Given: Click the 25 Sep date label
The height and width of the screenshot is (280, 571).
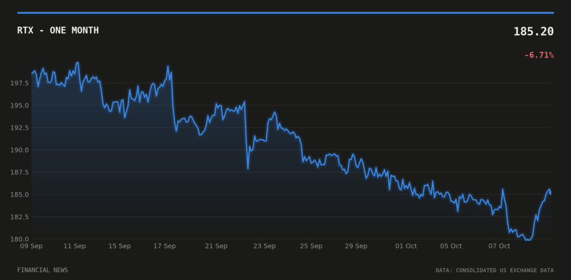Looking at the screenshot, I should 311,246.
